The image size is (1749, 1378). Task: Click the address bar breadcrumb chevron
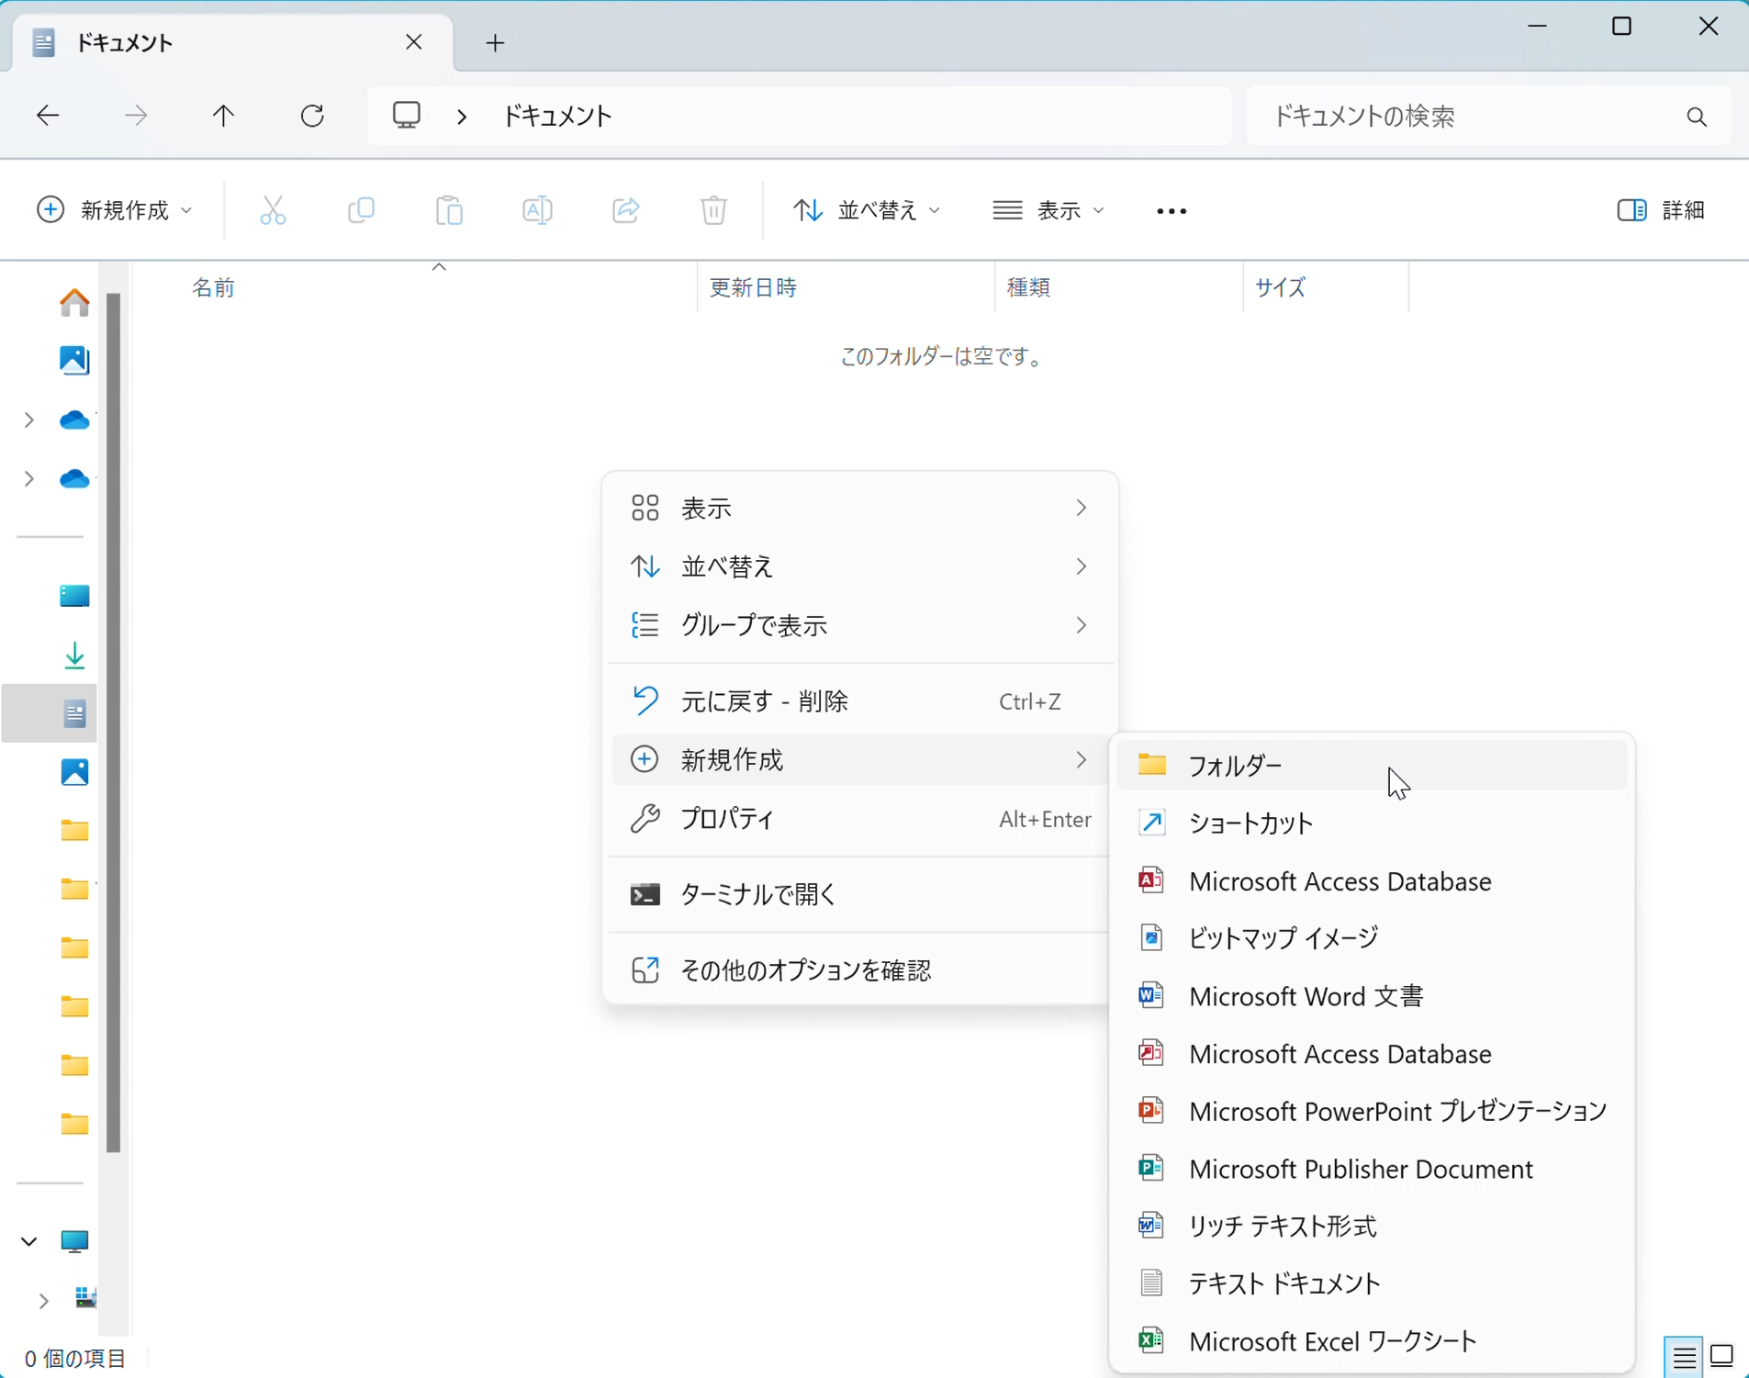pyautogui.click(x=463, y=117)
